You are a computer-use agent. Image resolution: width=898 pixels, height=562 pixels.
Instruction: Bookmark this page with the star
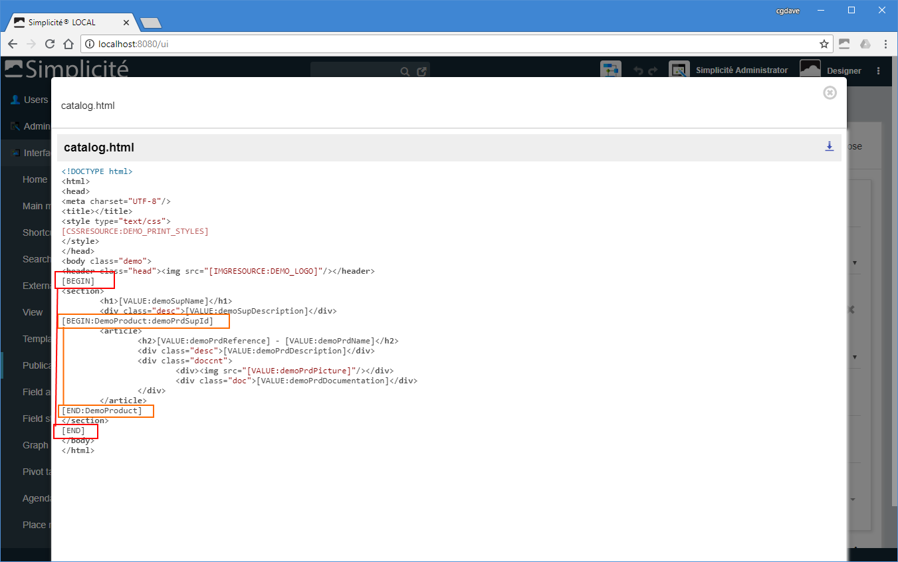(824, 44)
